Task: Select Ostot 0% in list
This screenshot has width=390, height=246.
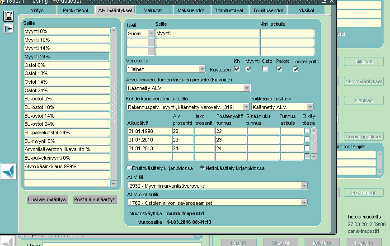Action: point(67,65)
